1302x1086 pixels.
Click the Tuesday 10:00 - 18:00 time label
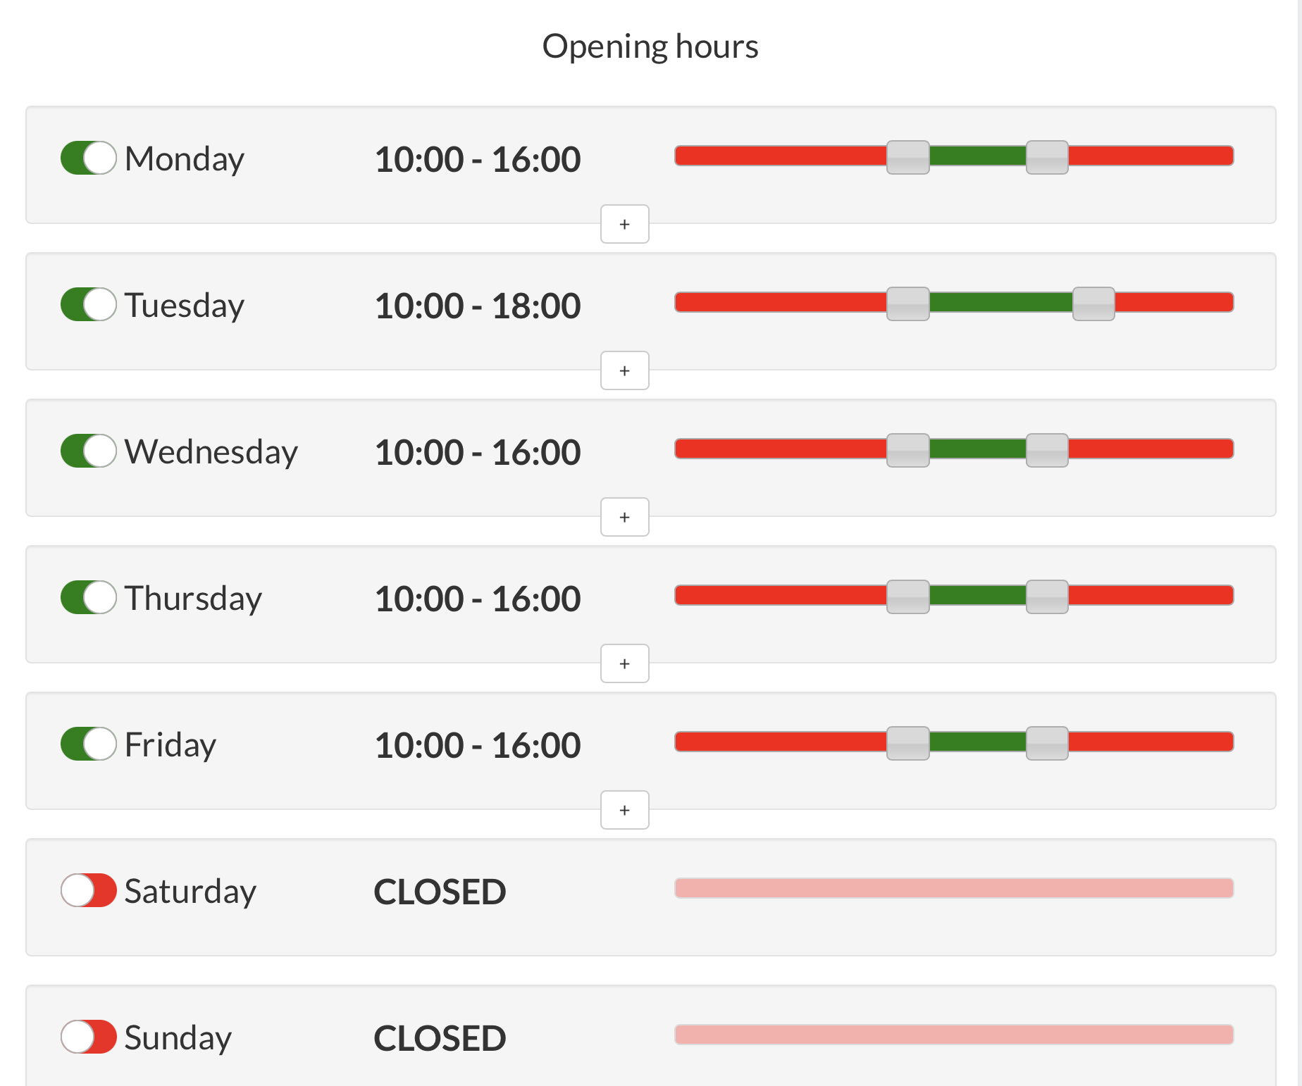pos(478,306)
